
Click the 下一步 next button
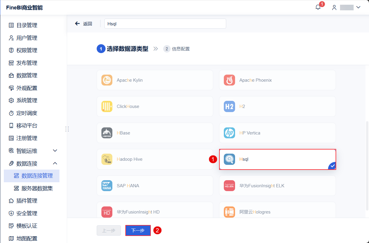coord(138,231)
